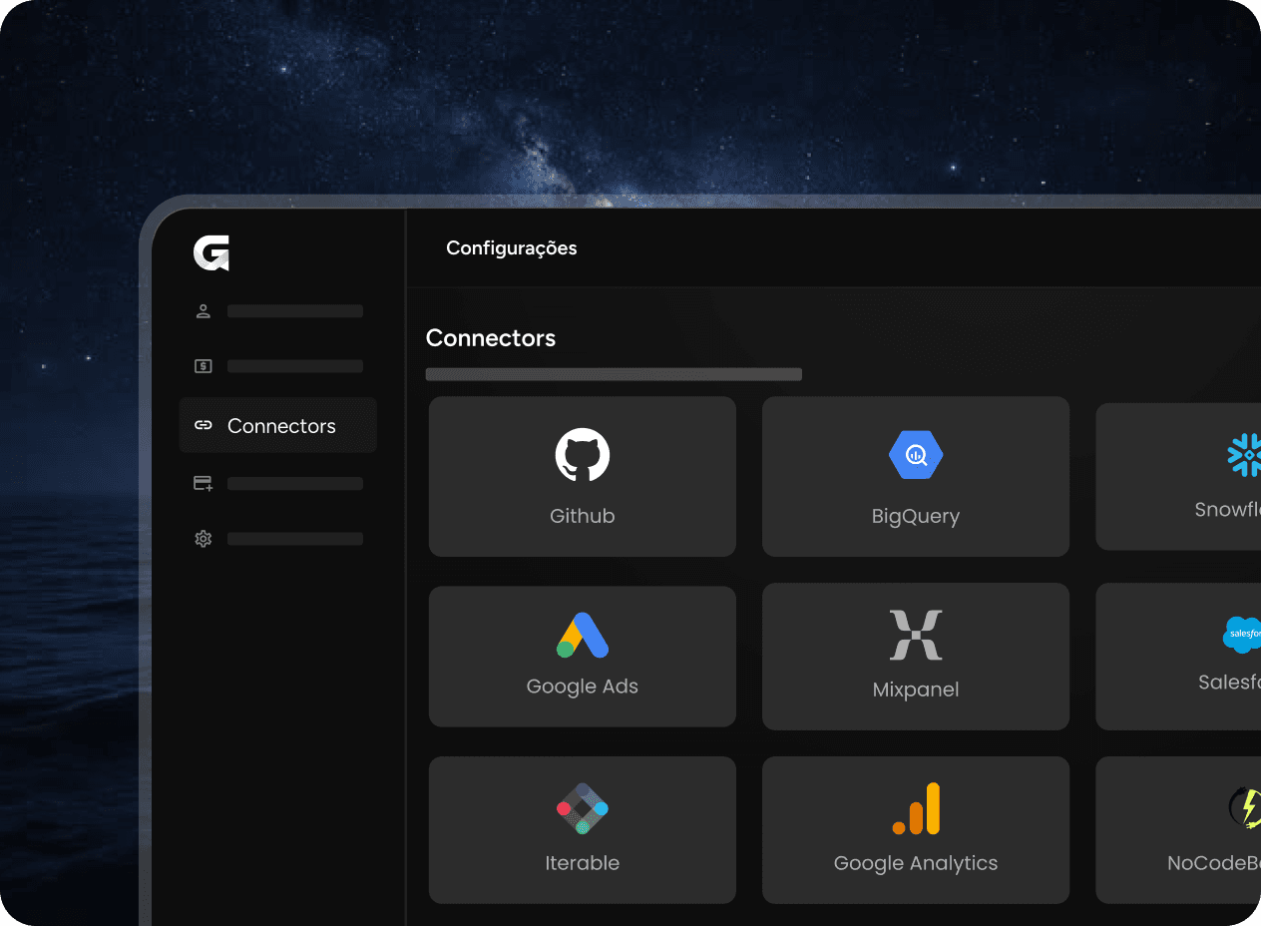Click the G logo in the sidebar
Viewport: 1261px width, 926px height.
pos(211,253)
